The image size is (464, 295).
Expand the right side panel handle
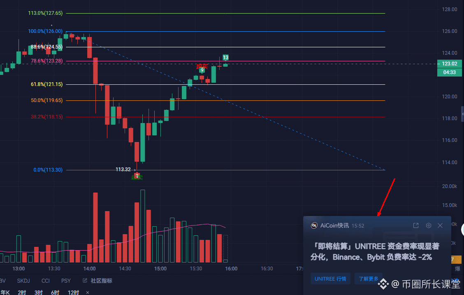[x=462, y=114]
